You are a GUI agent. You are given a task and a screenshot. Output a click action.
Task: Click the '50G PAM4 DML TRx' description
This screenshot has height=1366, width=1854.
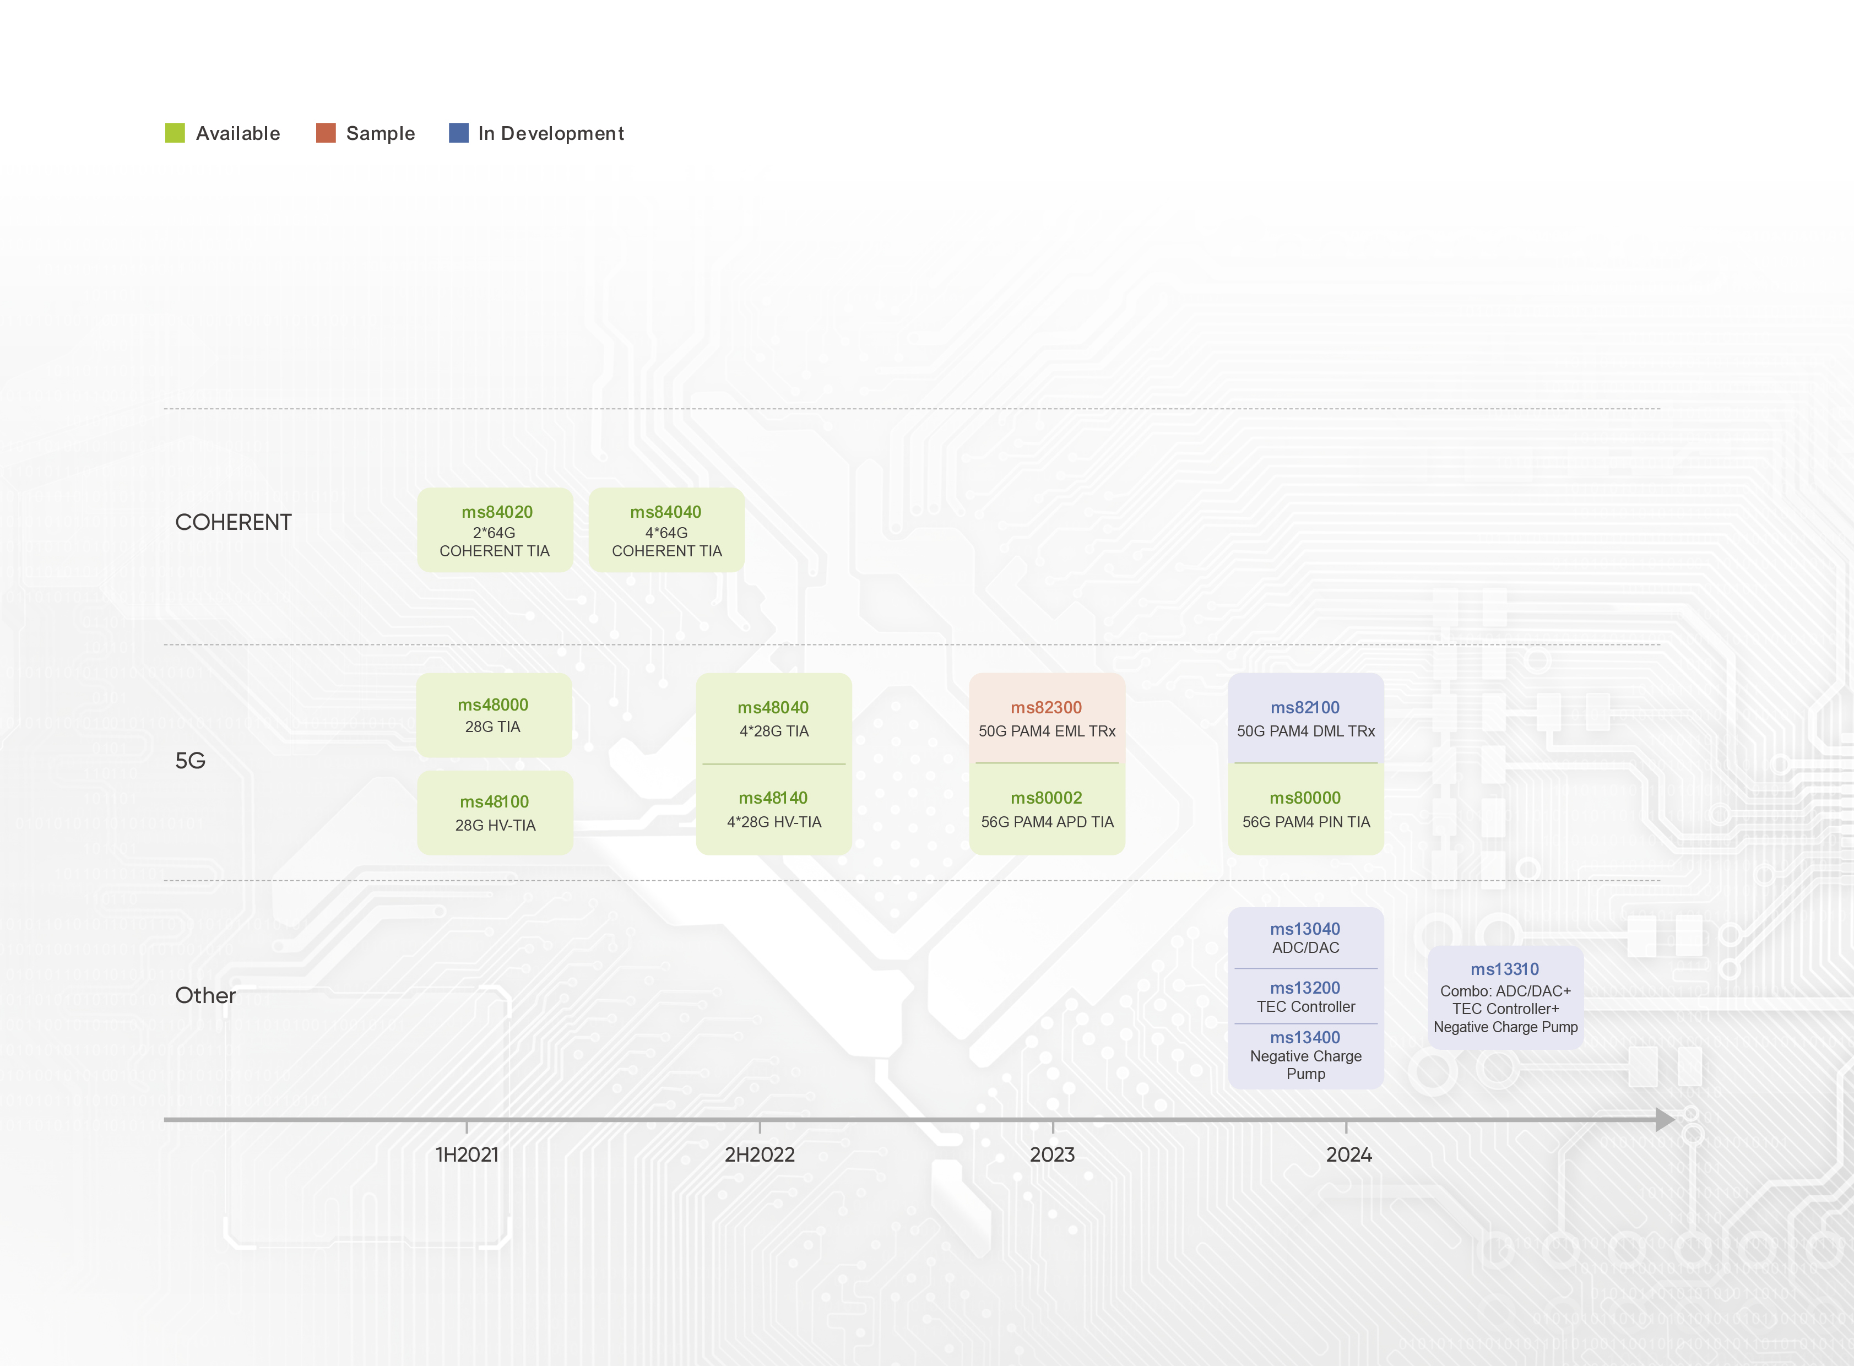coord(1306,731)
